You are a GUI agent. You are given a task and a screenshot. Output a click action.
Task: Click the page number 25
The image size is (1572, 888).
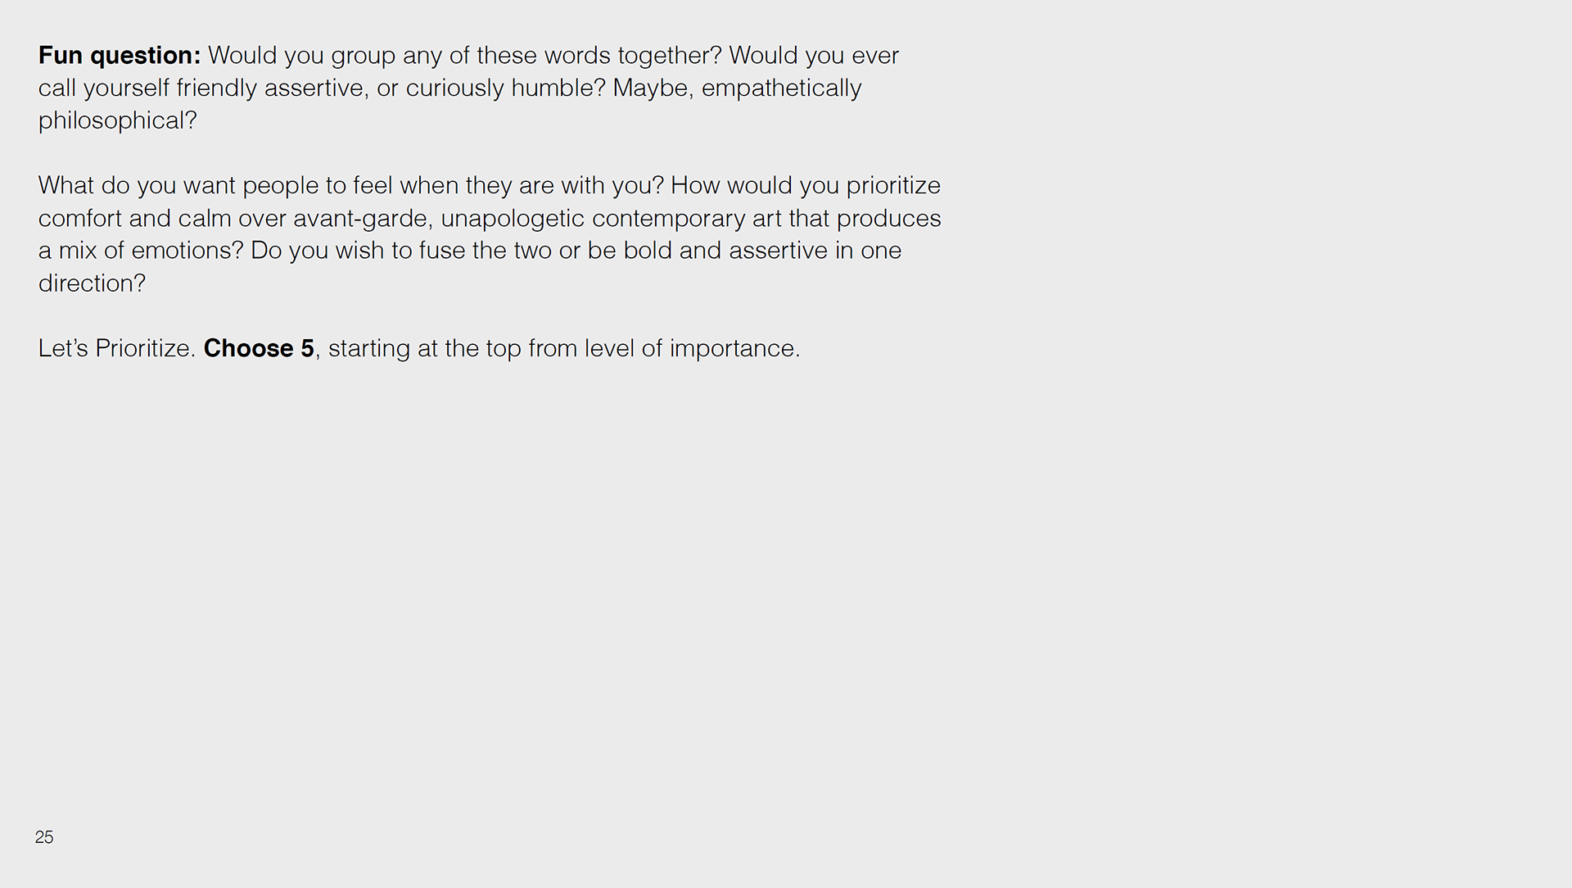(44, 837)
